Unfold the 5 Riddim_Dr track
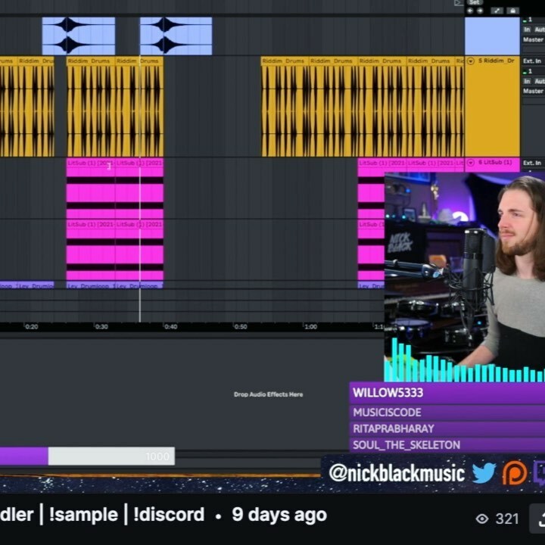Screen dimensions: 545x545 471,61
